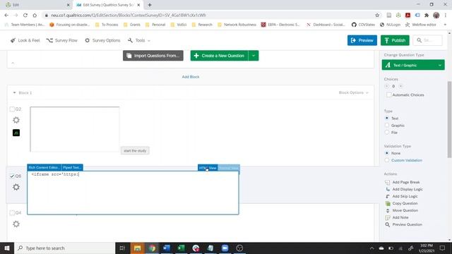Switch to the Edit Survey Qualtrics tab
452x254 pixels.
coord(108,5)
